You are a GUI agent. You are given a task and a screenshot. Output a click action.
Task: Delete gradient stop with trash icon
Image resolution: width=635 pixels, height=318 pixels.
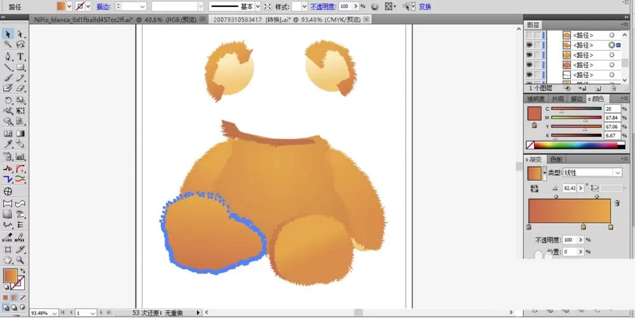pos(617,202)
